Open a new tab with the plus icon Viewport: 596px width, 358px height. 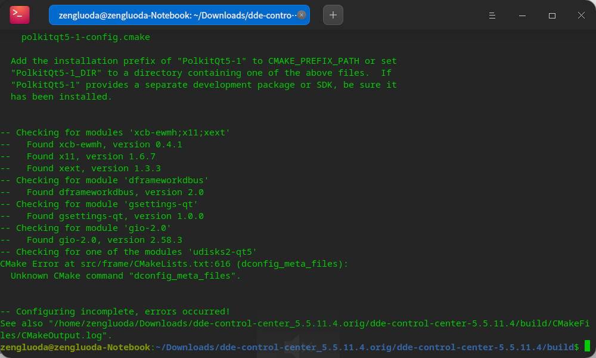coord(333,14)
